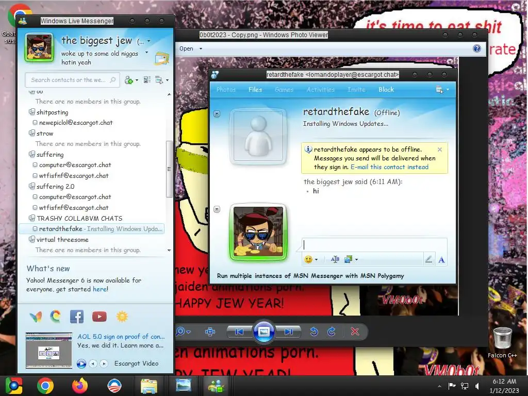Click the Invite tab in chat
This screenshot has height=396, width=528.
point(356,90)
